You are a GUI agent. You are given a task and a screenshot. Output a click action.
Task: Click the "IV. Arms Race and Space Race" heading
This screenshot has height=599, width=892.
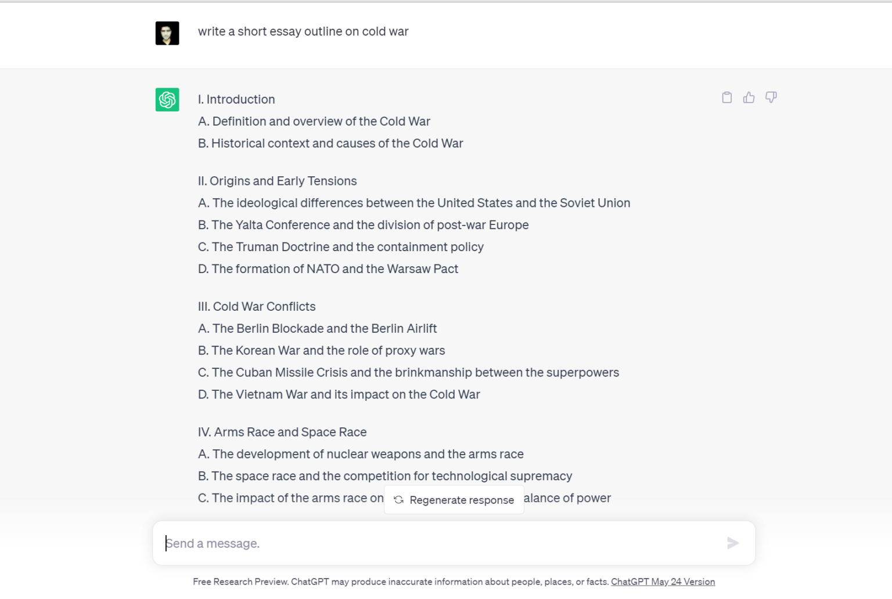(x=282, y=432)
